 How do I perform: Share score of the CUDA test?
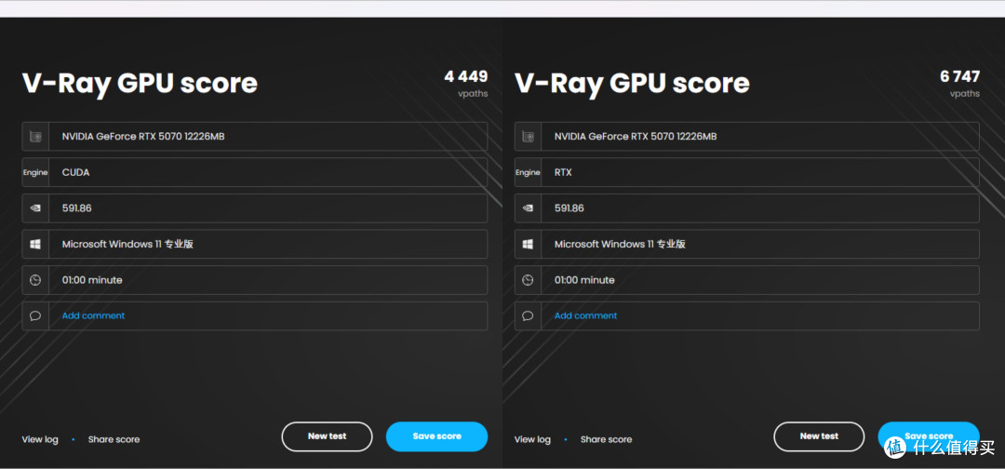(114, 439)
